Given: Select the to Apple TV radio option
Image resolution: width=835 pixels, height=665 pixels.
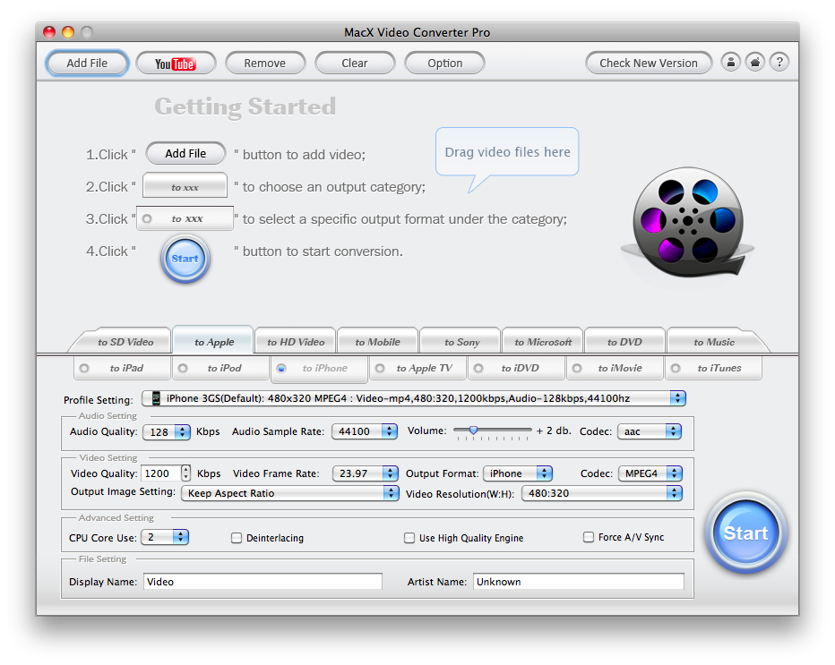Looking at the screenshot, I should 418,368.
